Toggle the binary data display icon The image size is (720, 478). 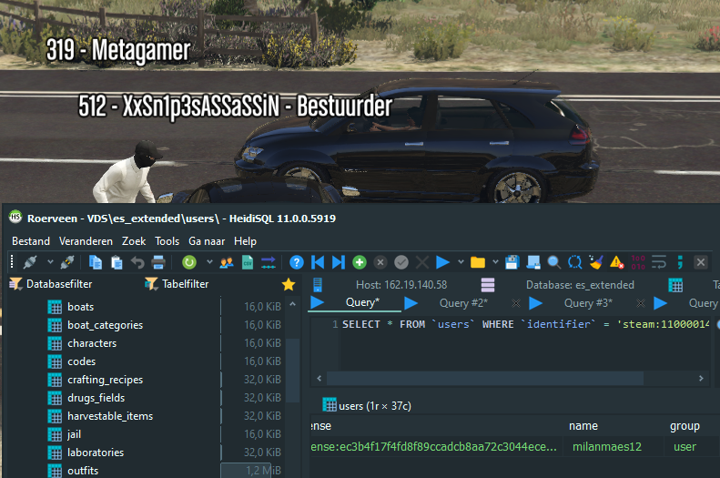click(x=637, y=262)
